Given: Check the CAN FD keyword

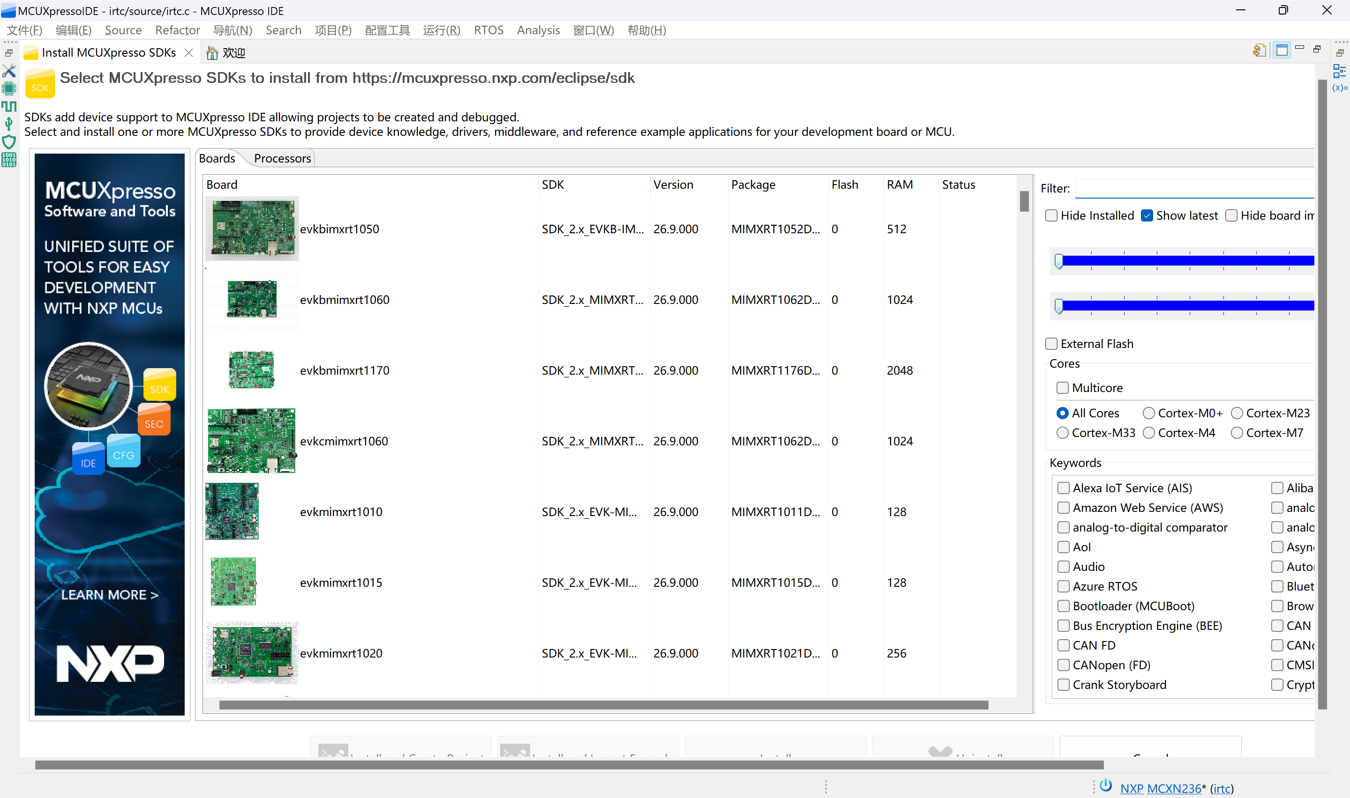Looking at the screenshot, I should point(1063,645).
